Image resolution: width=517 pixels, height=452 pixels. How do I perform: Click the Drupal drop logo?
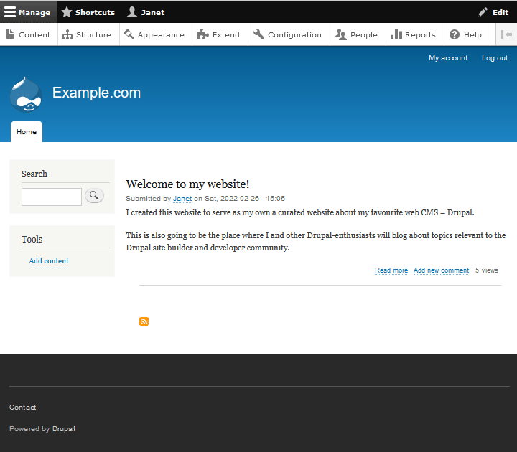[x=26, y=94]
